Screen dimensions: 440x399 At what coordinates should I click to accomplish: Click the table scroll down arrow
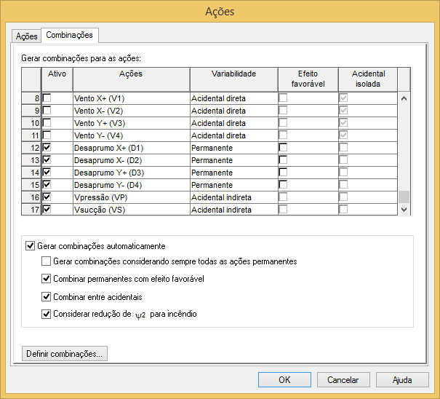click(x=404, y=210)
